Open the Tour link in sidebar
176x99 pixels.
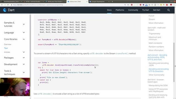tap(6, 48)
